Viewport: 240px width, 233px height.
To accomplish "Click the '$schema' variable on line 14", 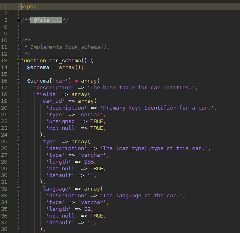I will point(38,67).
